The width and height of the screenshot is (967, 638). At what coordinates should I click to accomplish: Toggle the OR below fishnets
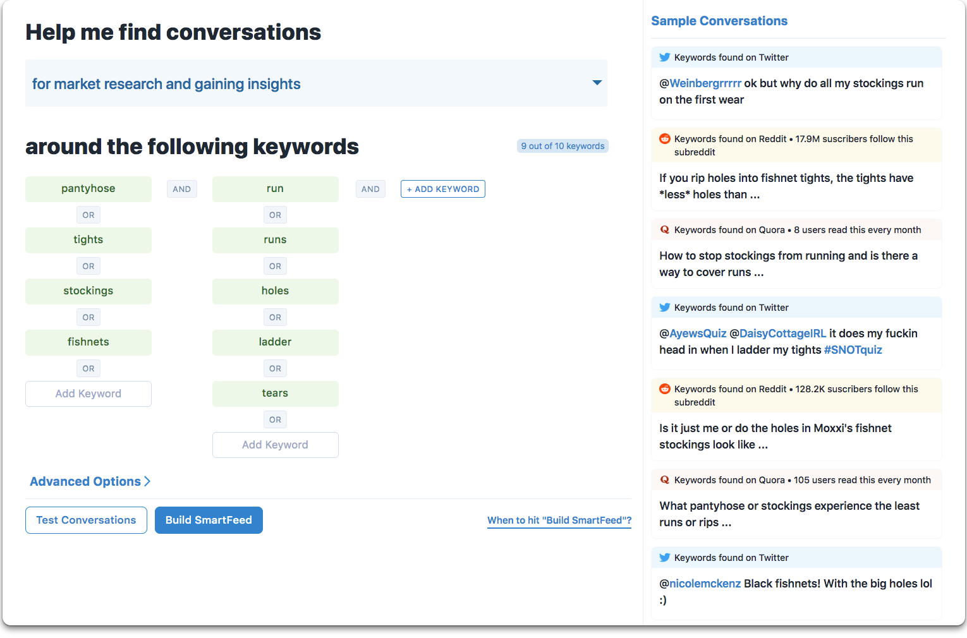click(88, 368)
